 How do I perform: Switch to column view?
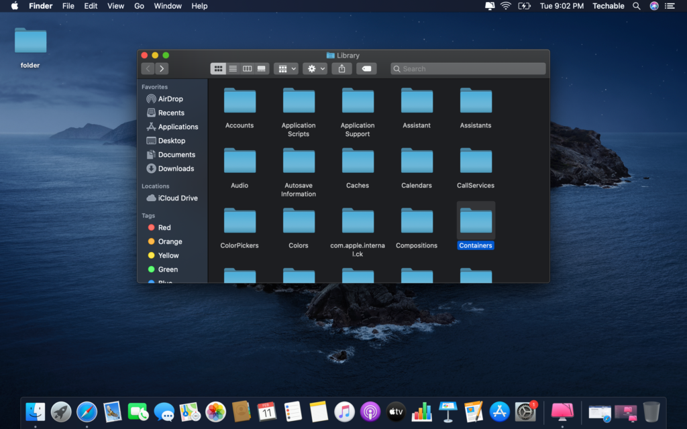point(247,68)
